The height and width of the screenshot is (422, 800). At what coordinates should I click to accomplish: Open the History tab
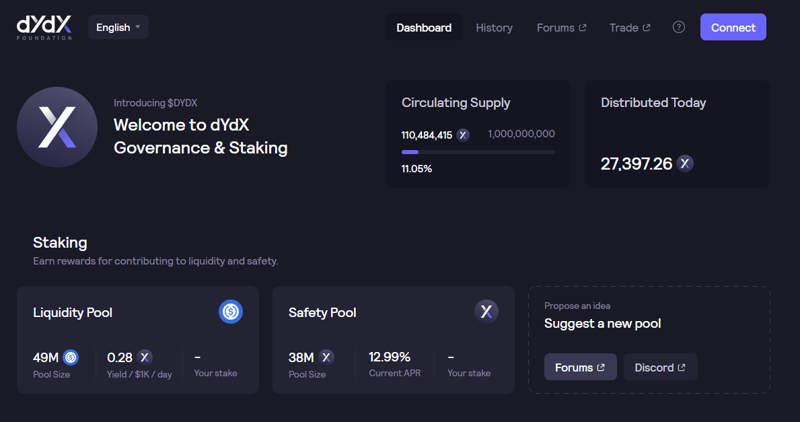(x=494, y=28)
